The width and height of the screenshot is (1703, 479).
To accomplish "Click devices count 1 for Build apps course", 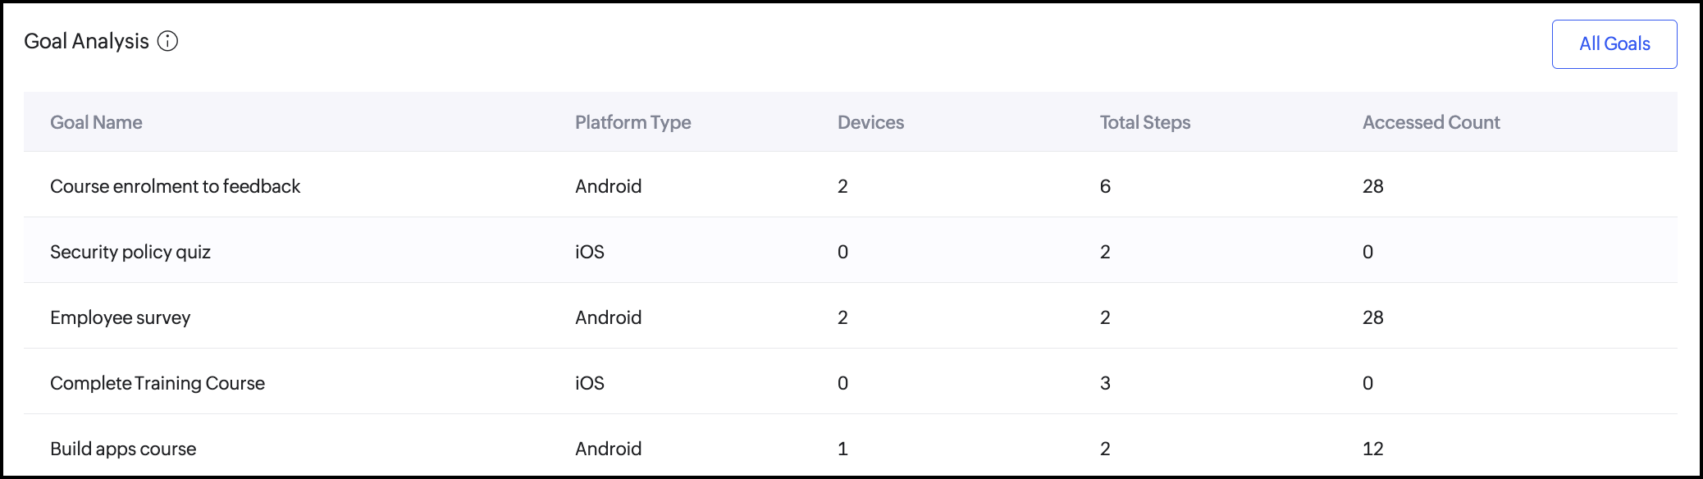I will click(x=842, y=449).
